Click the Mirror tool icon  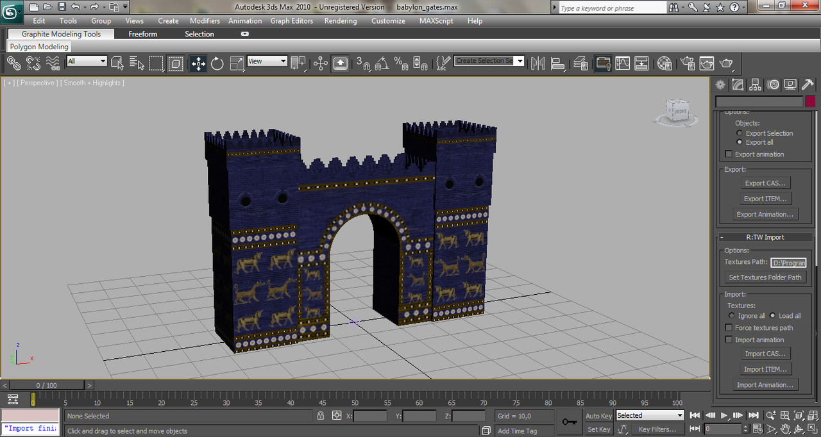click(x=538, y=63)
